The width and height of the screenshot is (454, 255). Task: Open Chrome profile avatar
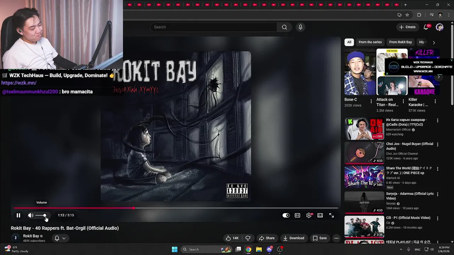[440, 15]
